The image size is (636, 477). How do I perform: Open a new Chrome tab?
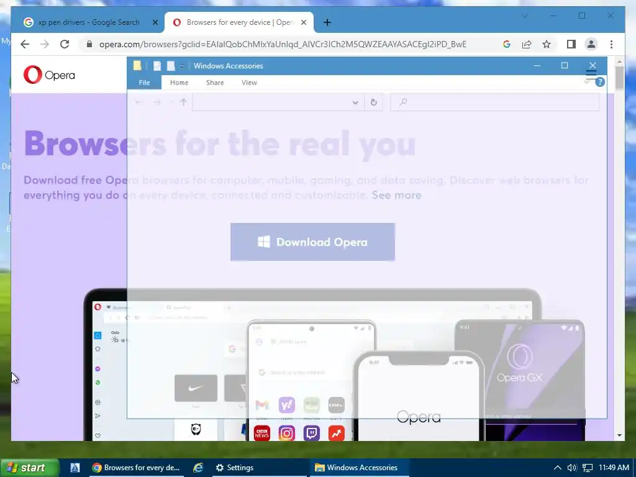click(x=327, y=22)
